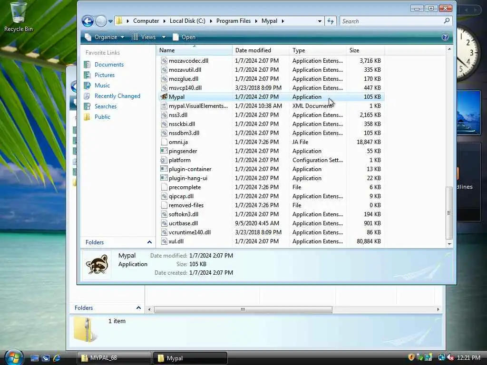Click the Refresh button beside address bar
Viewport: 487px width, 365px height.
[331, 21]
